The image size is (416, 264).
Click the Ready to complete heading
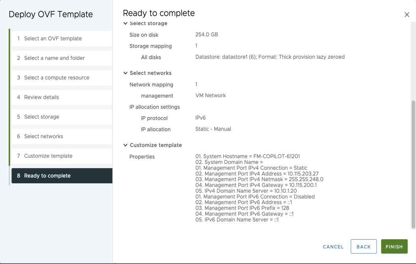159,13
